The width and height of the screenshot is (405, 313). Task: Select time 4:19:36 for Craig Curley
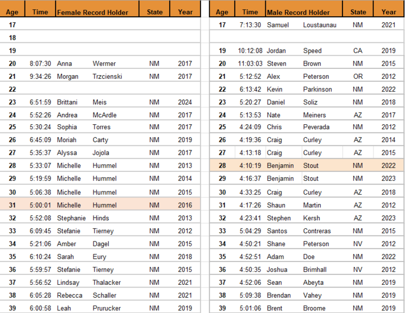(x=250, y=140)
